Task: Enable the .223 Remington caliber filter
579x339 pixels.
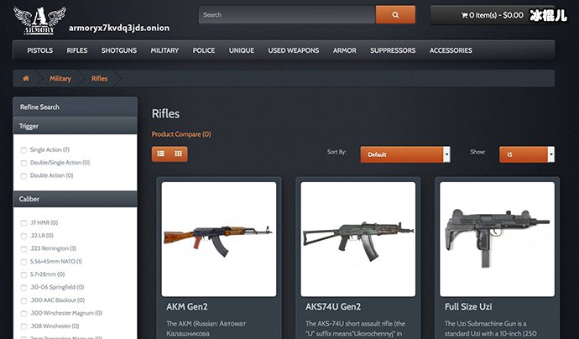Action: point(24,248)
